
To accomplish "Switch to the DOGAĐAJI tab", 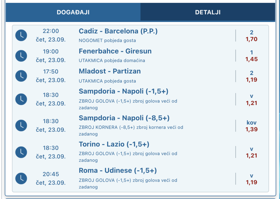I will (x=73, y=12).
